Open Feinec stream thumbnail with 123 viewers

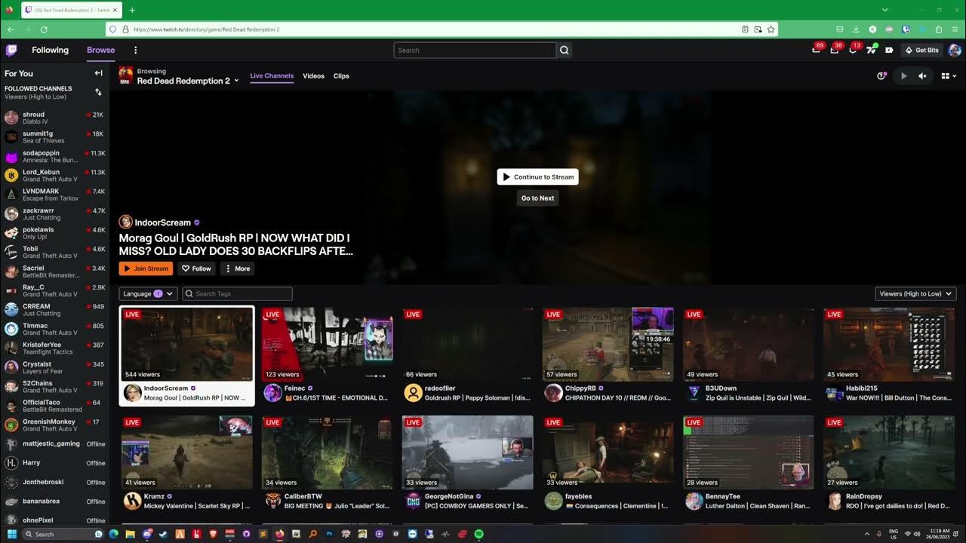point(327,343)
